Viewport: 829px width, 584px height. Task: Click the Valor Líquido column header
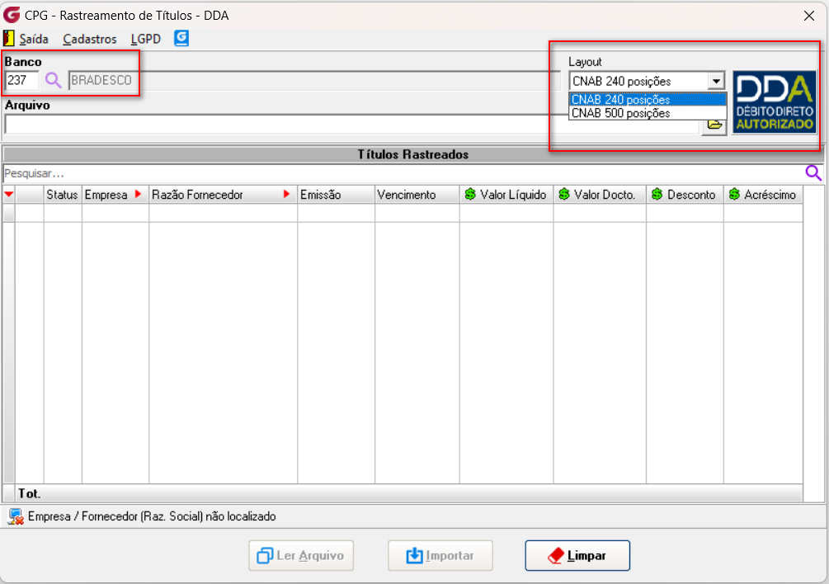coord(506,195)
